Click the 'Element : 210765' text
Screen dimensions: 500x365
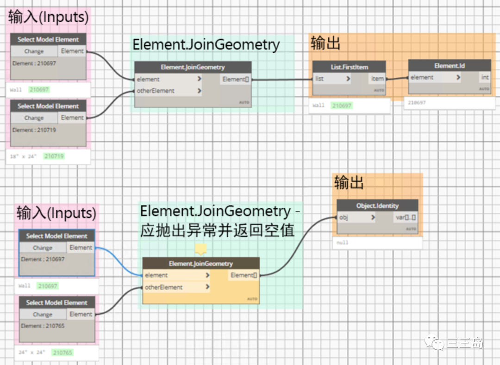pyautogui.click(x=43, y=326)
